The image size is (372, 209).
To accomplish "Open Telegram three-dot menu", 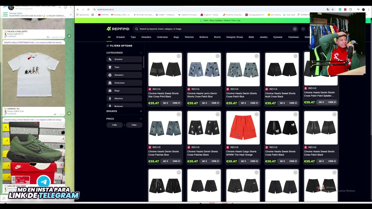I will click(71, 7).
